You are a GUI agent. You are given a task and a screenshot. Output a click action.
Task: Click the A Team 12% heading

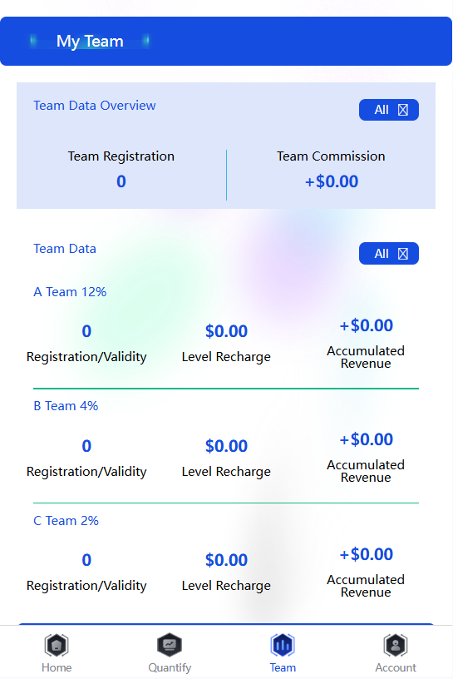click(70, 292)
